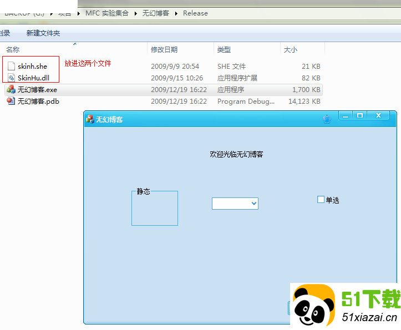401x330 pixels.
Task: Close the 无幻博客 dialog window
Action: (x=378, y=115)
